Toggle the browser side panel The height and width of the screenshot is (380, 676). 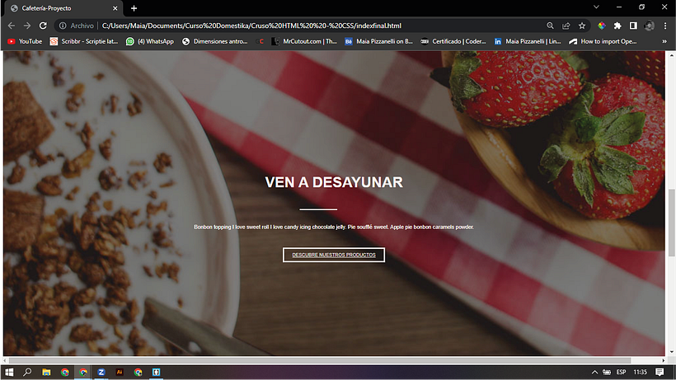[x=633, y=26]
